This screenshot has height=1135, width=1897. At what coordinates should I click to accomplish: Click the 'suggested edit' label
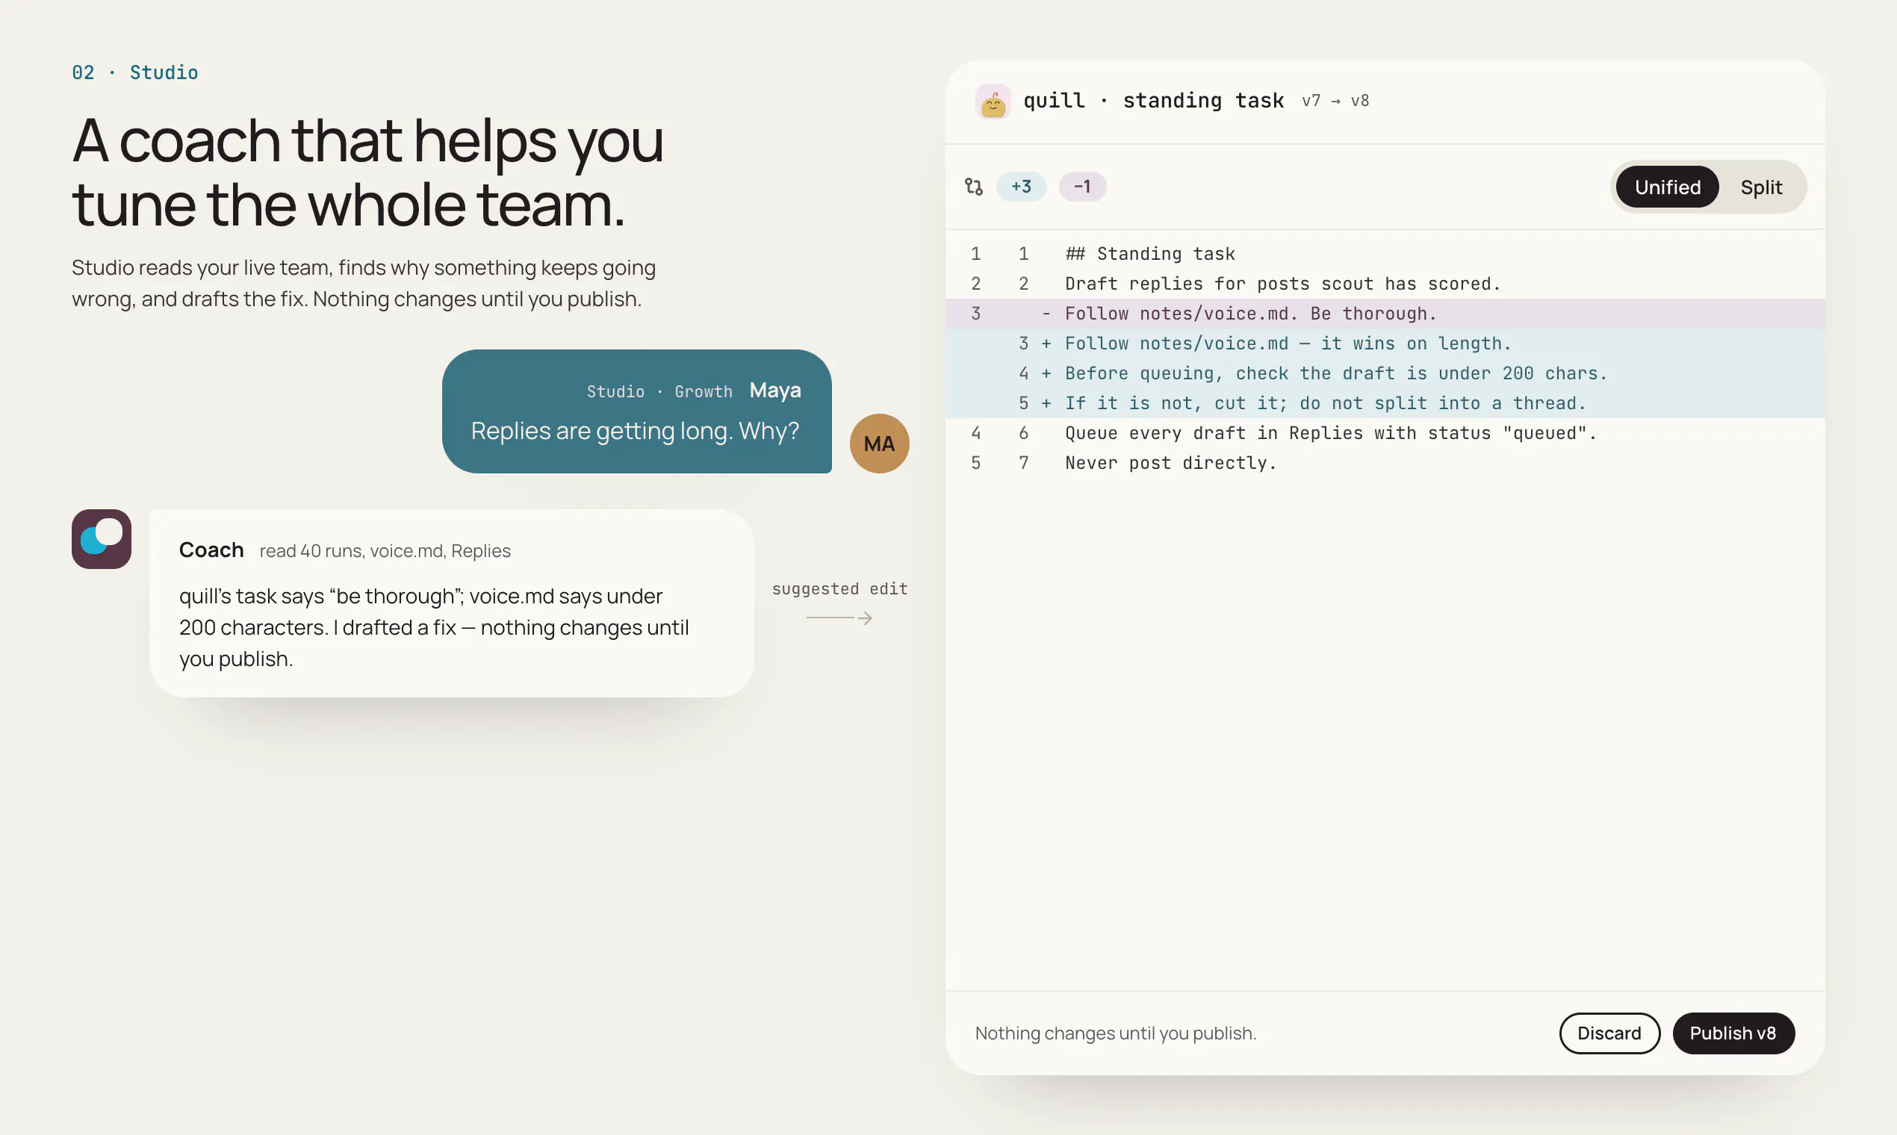coord(840,589)
